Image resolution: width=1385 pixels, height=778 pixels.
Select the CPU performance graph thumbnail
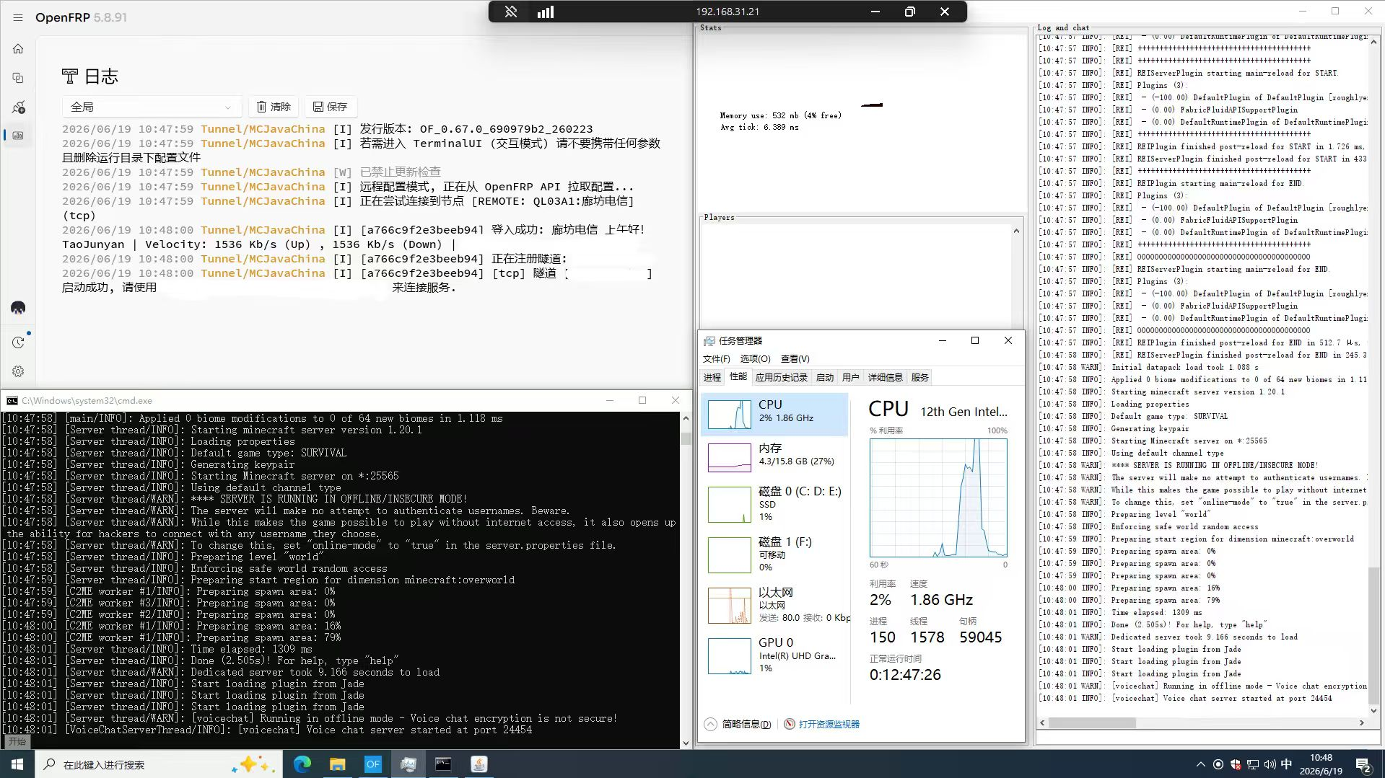click(730, 415)
